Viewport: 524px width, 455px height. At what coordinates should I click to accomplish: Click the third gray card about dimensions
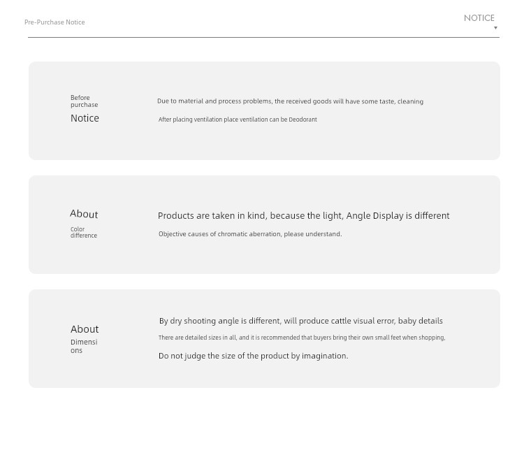(264, 339)
